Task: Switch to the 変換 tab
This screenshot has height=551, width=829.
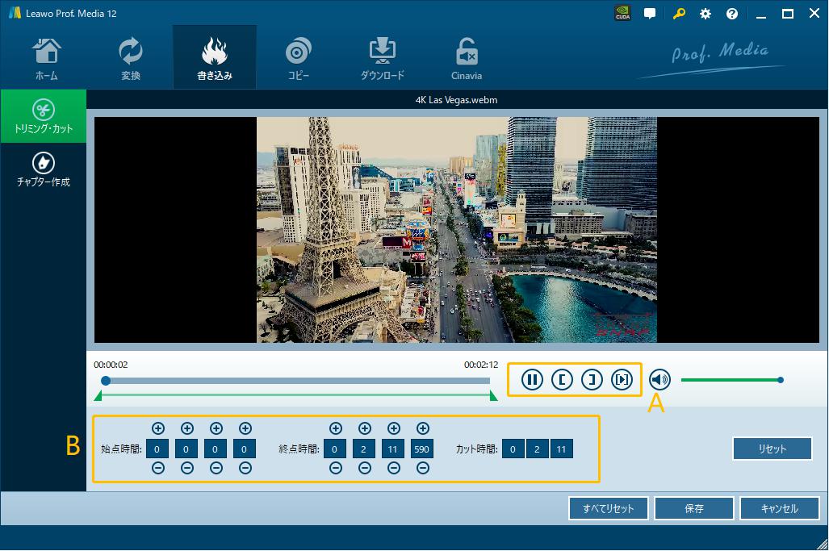Action: coord(131,59)
